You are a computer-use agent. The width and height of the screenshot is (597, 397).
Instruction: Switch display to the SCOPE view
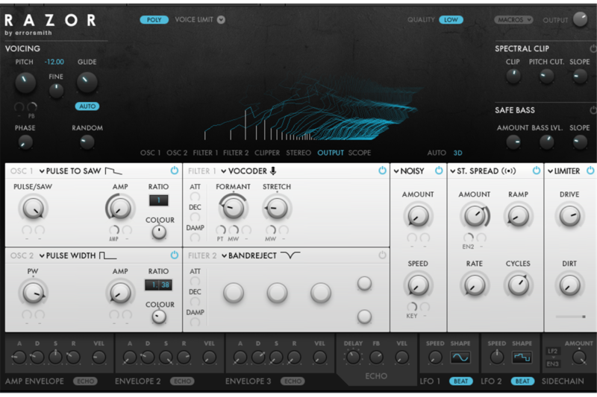click(359, 153)
